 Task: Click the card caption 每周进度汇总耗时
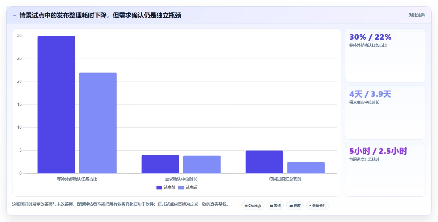pos(364,159)
